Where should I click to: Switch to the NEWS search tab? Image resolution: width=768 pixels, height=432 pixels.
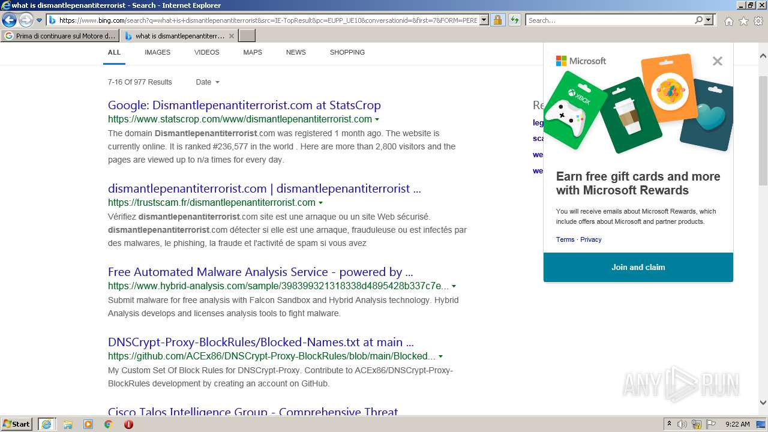click(296, 52)
